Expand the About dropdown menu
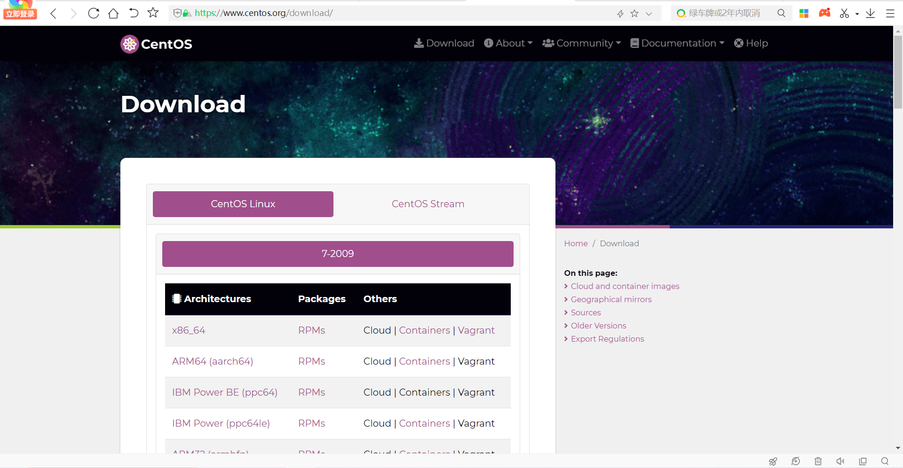903x468 pixels. pos(508,43)
